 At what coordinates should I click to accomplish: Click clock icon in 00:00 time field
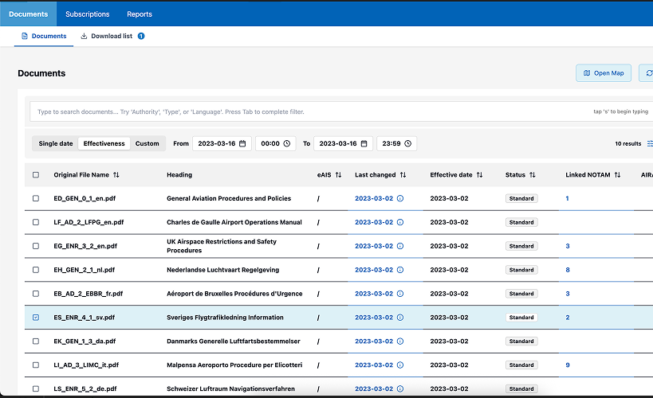pos(286,144)
